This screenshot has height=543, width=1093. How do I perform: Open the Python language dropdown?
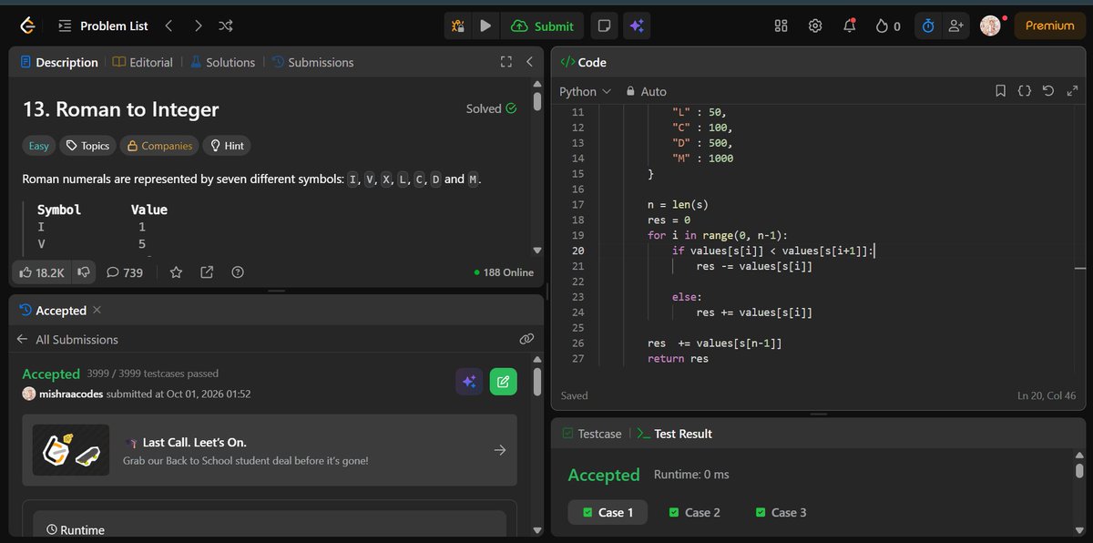coord(585,91)
